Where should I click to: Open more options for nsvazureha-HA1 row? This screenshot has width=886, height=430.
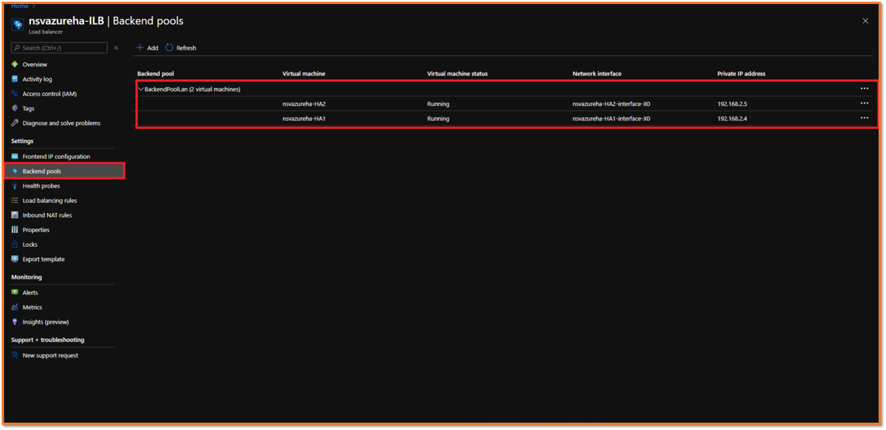click(x=864, y=118)
